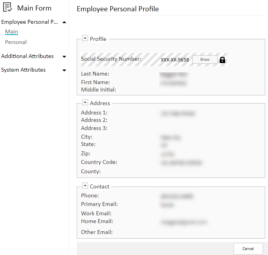This screenshot has width=268, height=255.
Task: Show the full Social Security Number
Action: (205, 60)
